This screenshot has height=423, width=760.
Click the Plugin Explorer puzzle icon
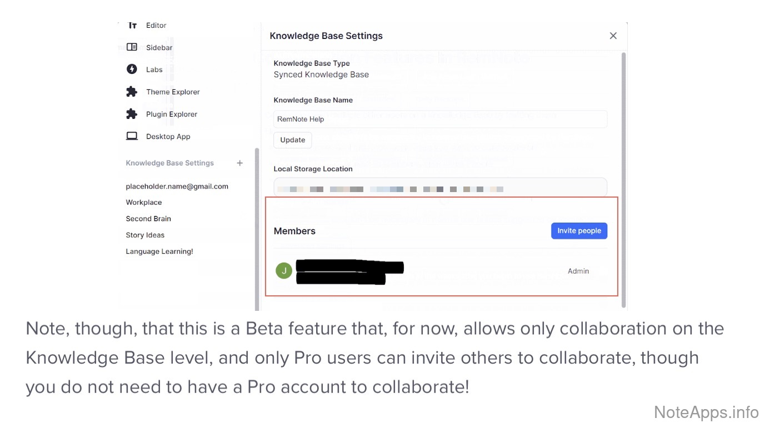(x=132, y=114)
